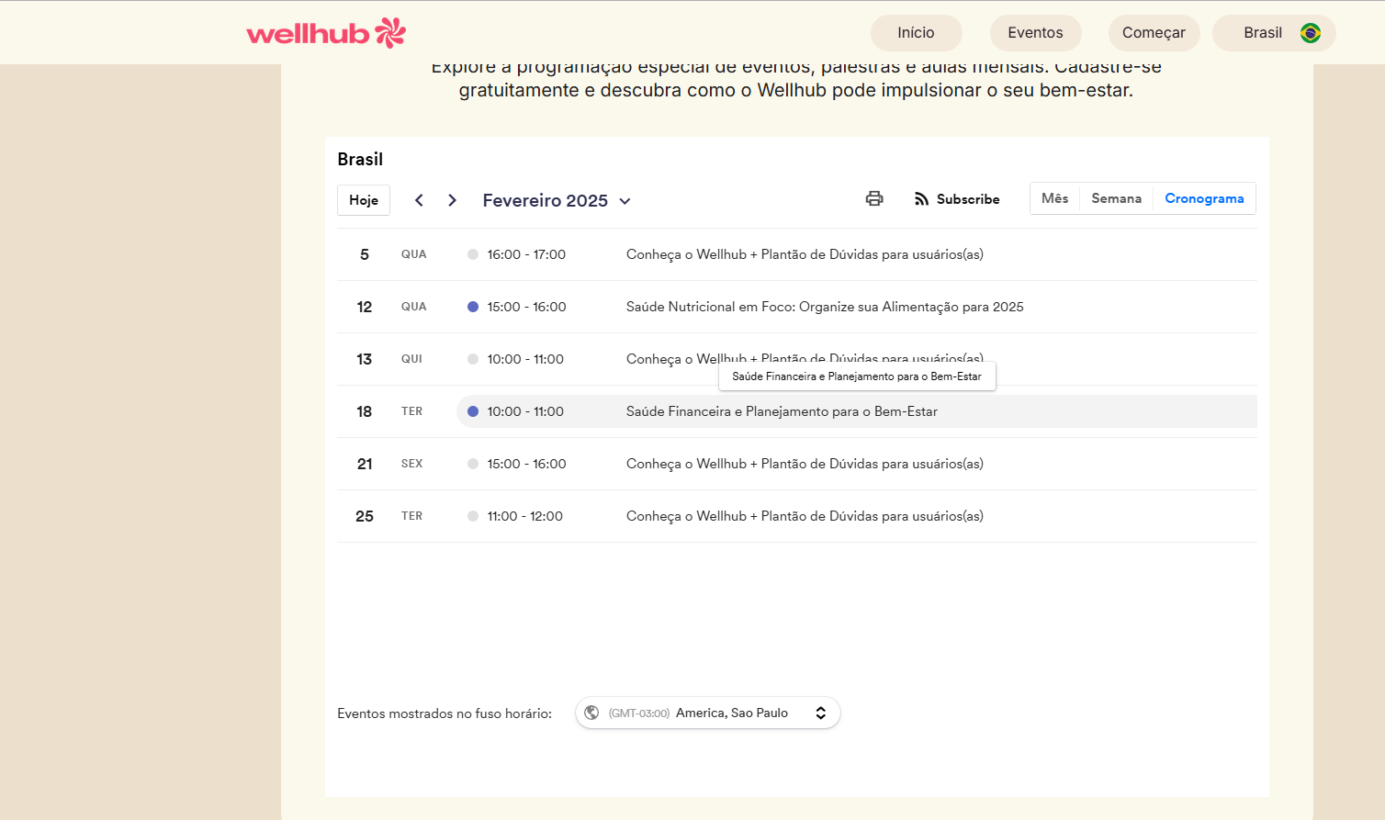Click the Hoje button

[364, 200]
